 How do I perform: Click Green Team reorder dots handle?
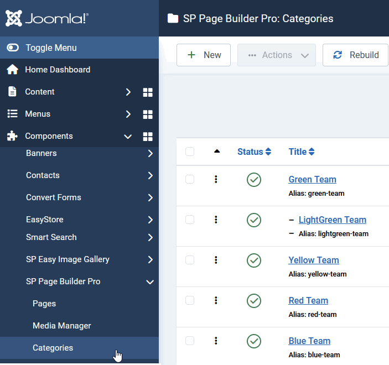click(x=216, y=179)
